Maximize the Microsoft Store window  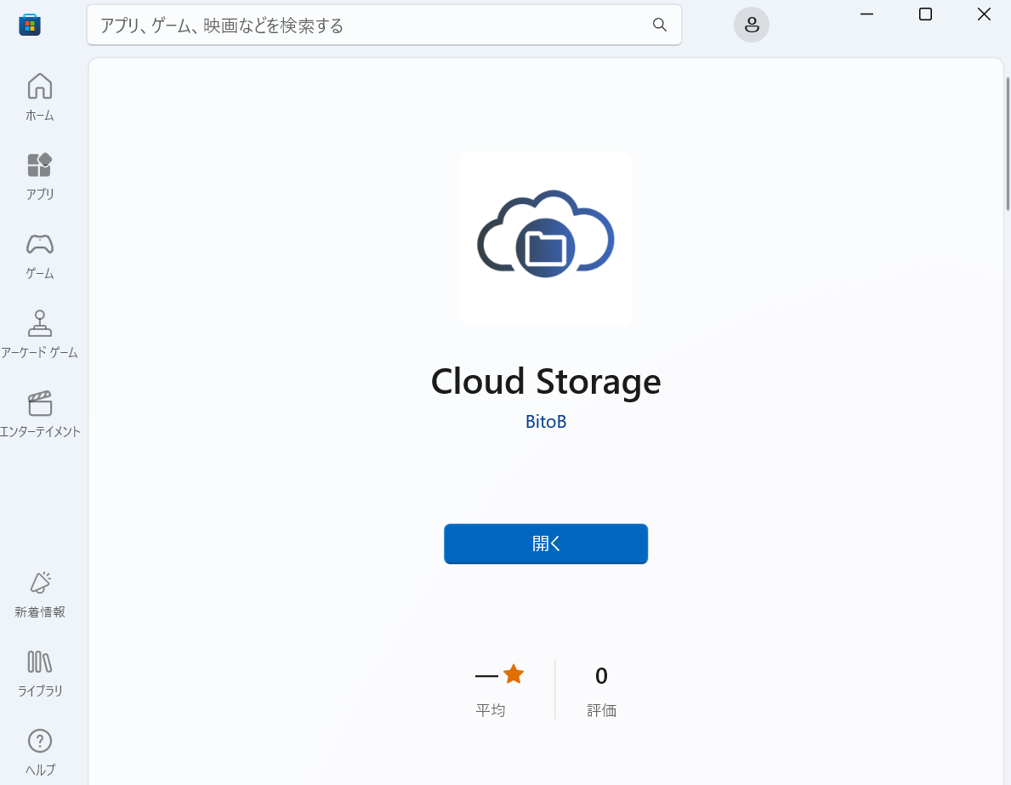tap(925, 14)
